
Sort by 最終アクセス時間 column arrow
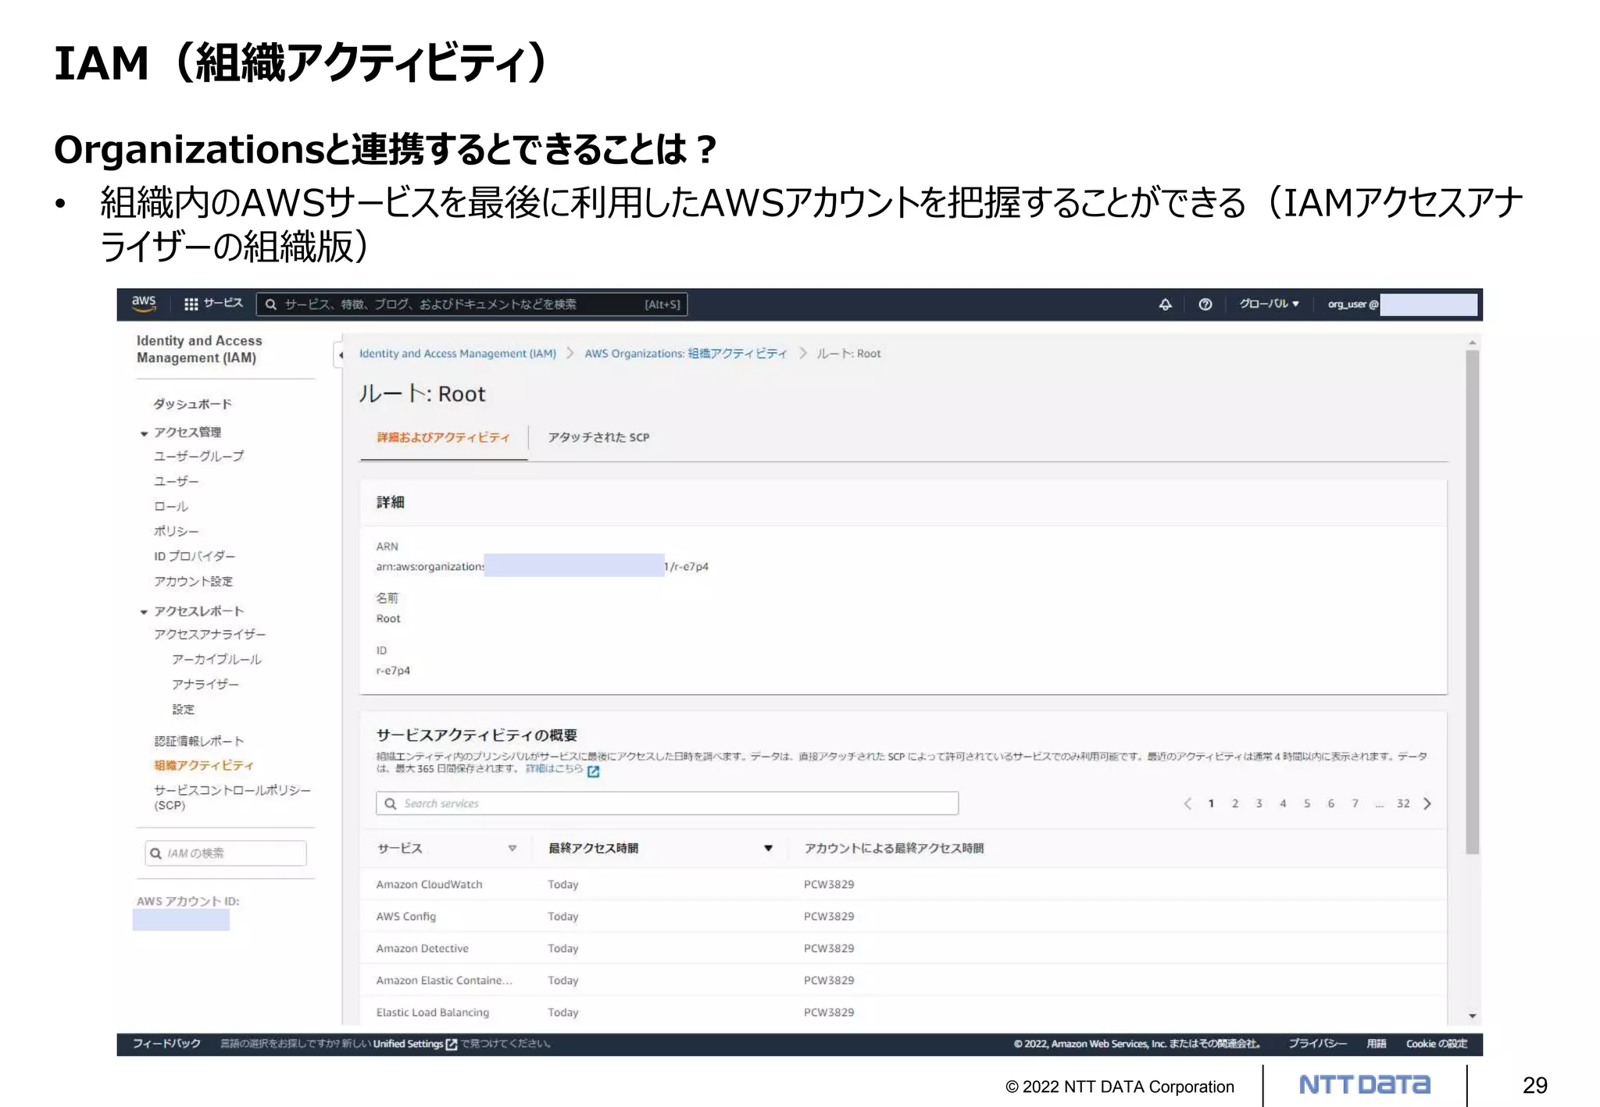click(x=769, y=849)
